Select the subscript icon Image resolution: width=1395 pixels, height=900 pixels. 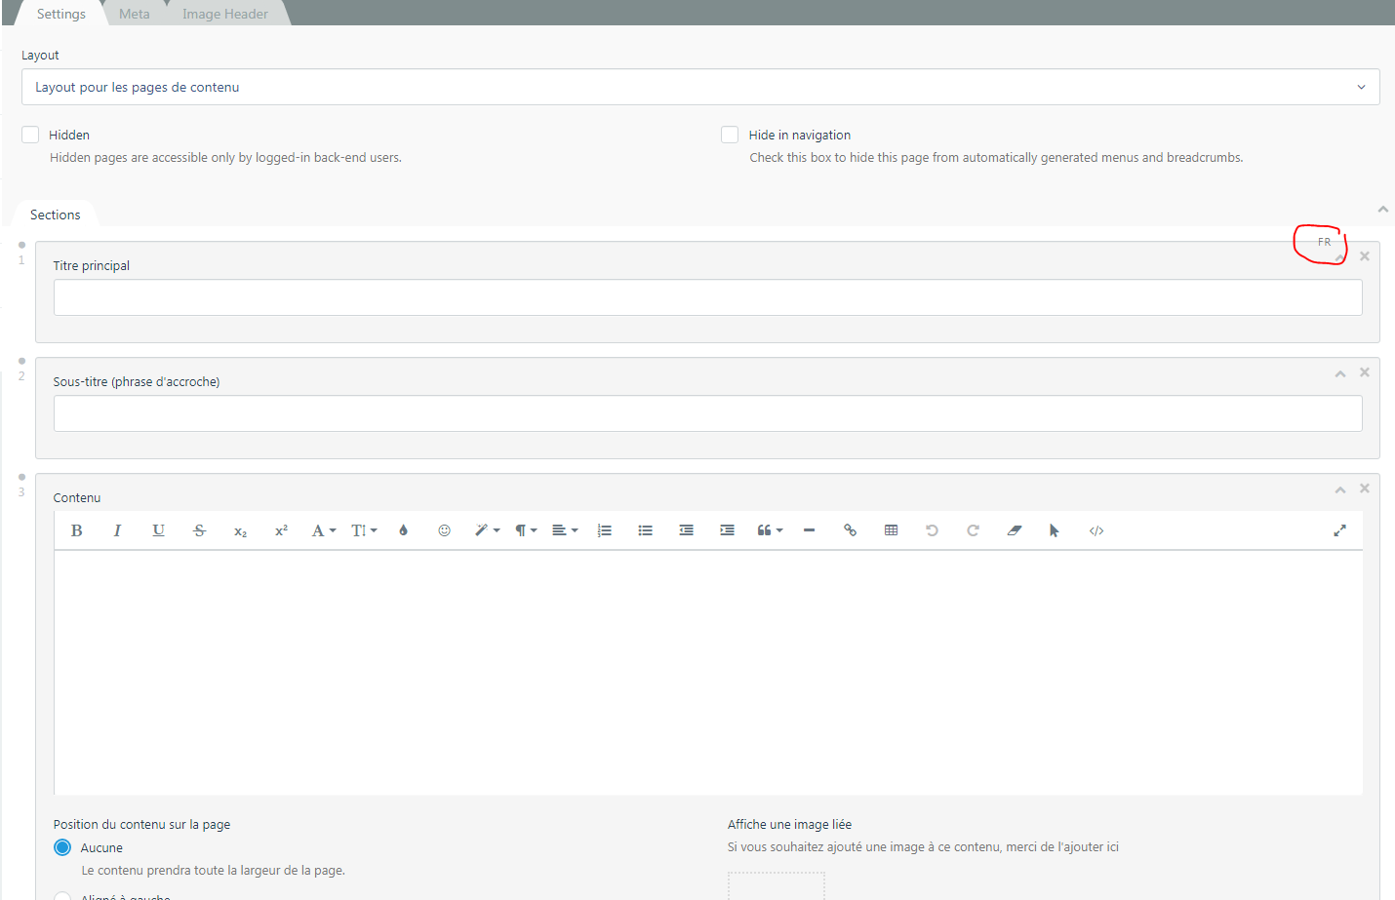[240, 530]
